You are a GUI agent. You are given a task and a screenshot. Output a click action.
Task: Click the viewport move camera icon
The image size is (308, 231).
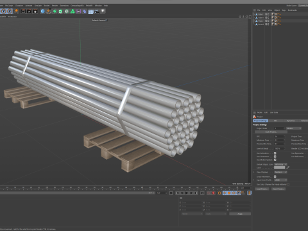tap(240, 17)
